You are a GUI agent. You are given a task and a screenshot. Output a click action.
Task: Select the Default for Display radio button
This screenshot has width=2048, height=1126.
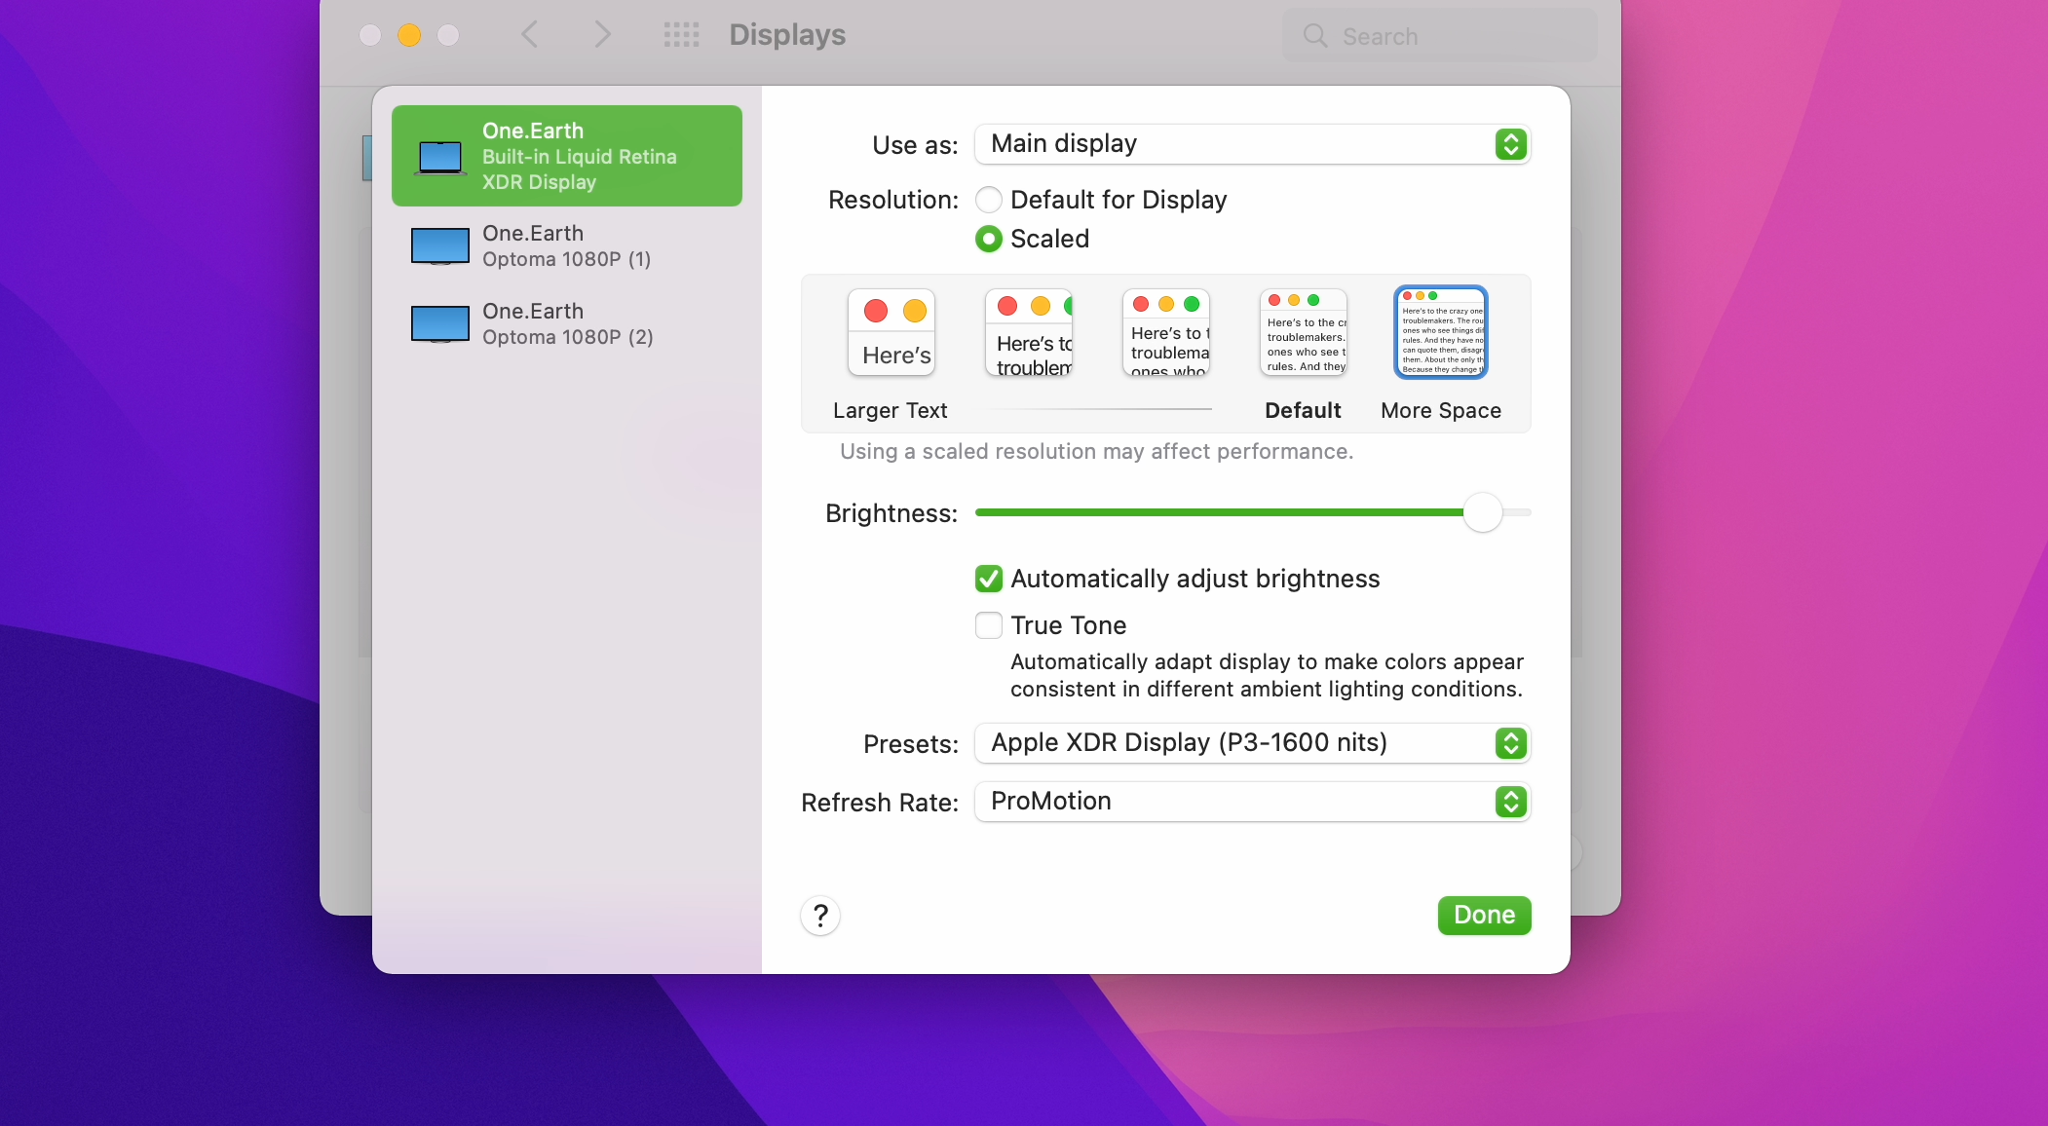[x=989, y=200]
